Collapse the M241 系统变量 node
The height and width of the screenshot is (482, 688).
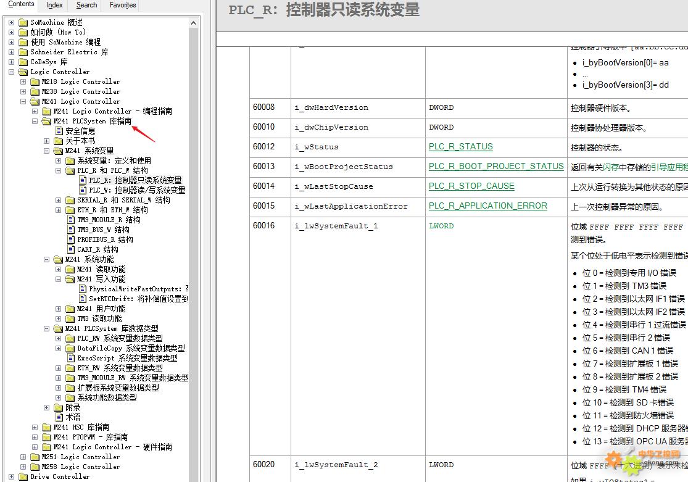click(x=46, y=151)
